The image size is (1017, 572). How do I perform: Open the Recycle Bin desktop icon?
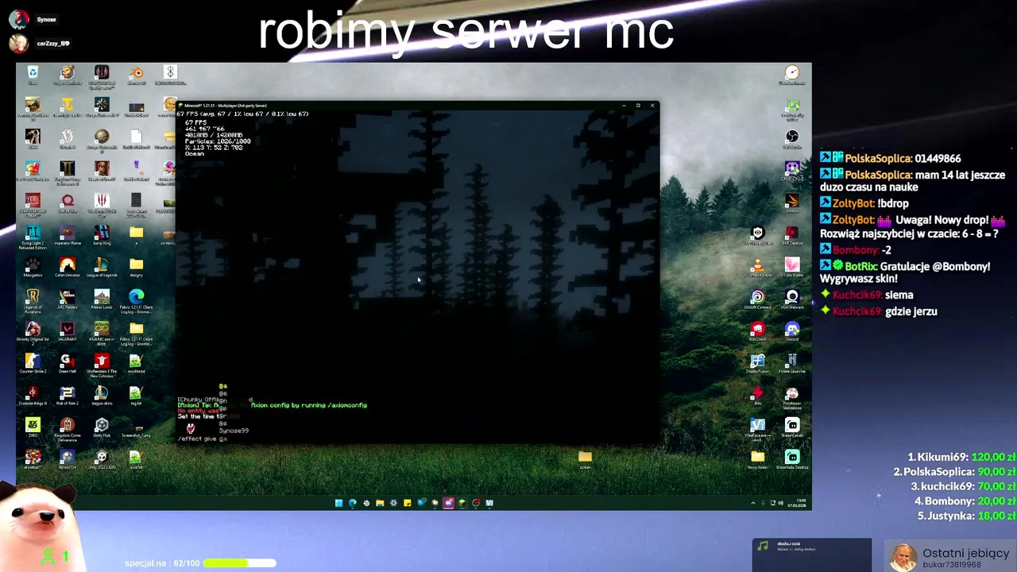click(x=33, y=75)
